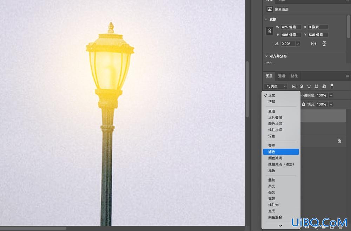
Task: Select 颜色加深 blend mode
Action: click(x=281, y=124)
